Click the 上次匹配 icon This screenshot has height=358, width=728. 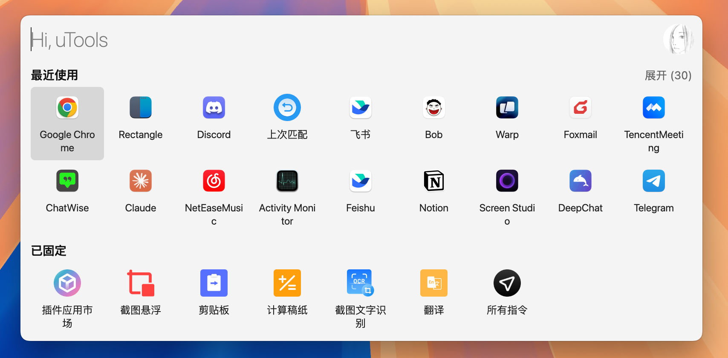pos(287,108)
